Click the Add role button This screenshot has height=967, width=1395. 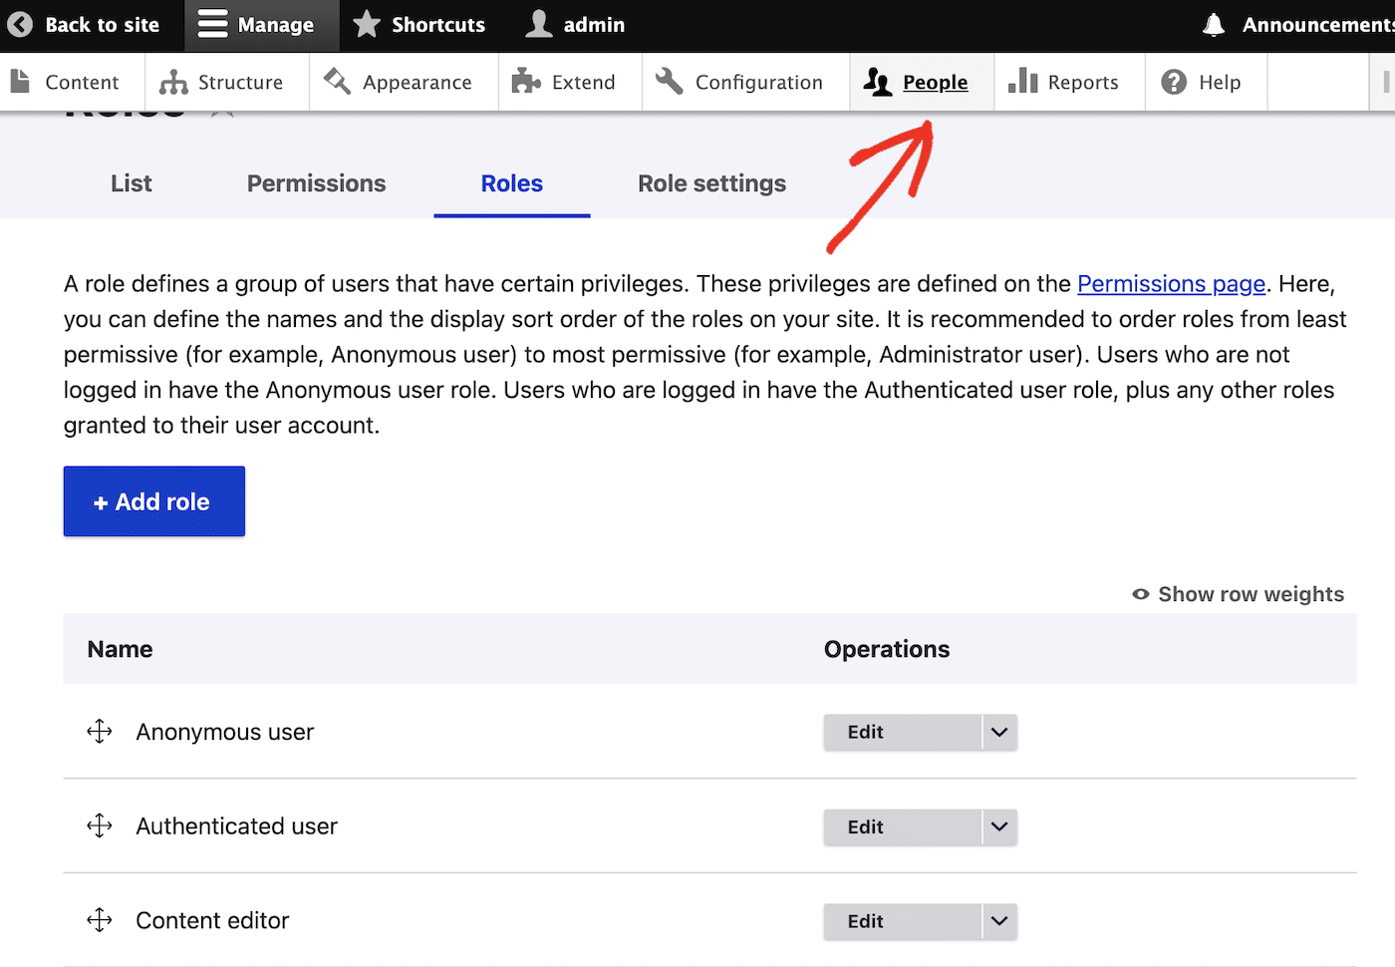153,501
